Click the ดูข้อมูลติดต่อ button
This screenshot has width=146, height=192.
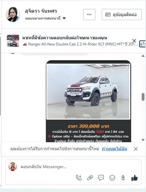122,15
